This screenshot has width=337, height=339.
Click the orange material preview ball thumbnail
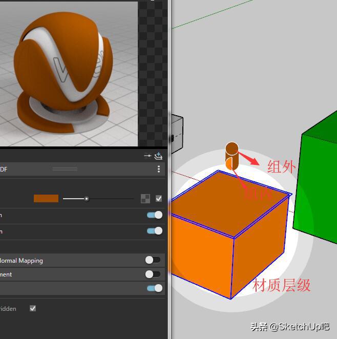[64, 72]
